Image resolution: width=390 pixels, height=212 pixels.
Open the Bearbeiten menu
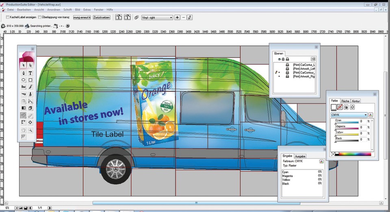(x=24, y=10)
